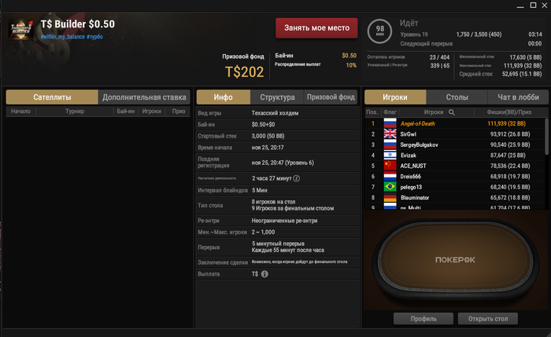This screenshot has width=551, height=337.
Task: Click the German flag beside Blauminator
Action: 390,197
